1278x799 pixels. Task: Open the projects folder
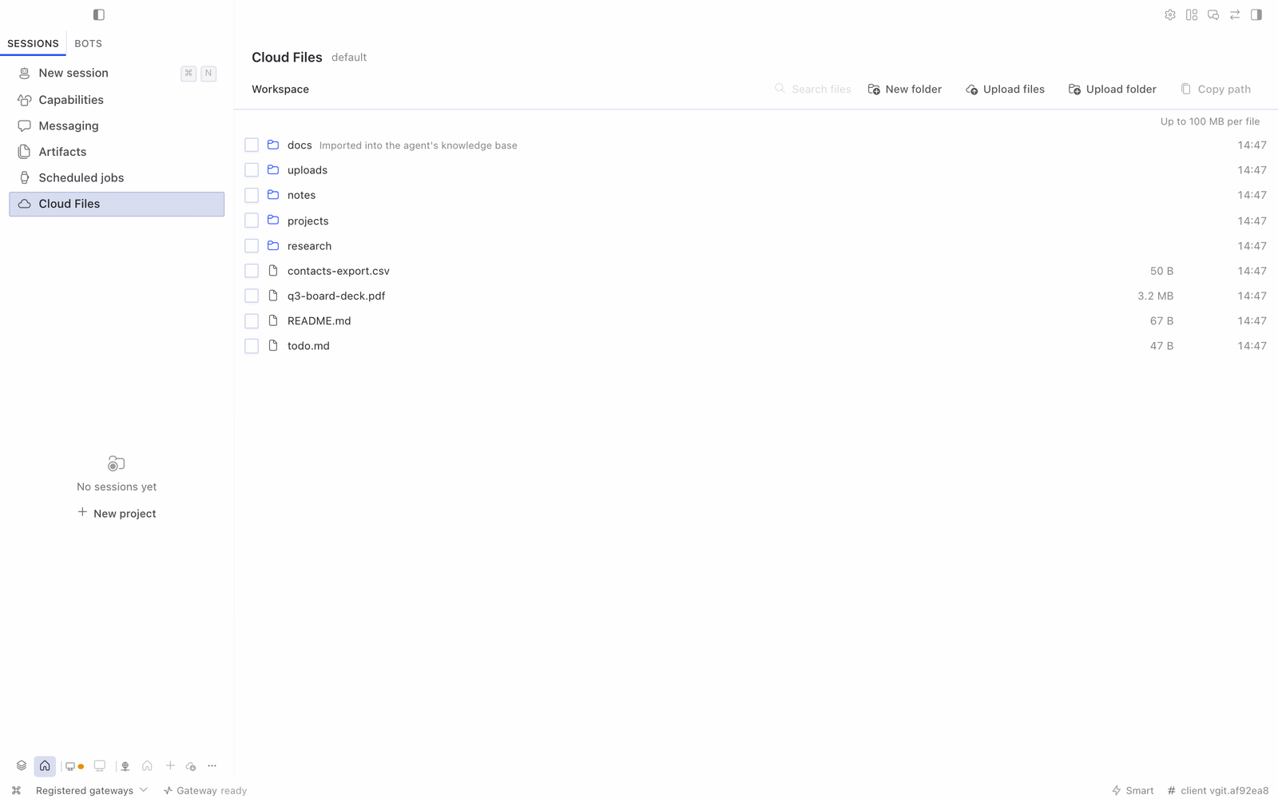point(308,221)
